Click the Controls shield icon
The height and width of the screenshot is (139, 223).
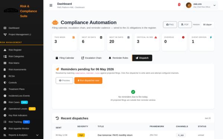pos(5,83)
